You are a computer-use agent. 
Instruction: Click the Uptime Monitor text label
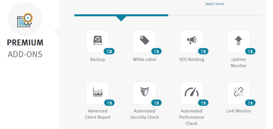[239, 63]
